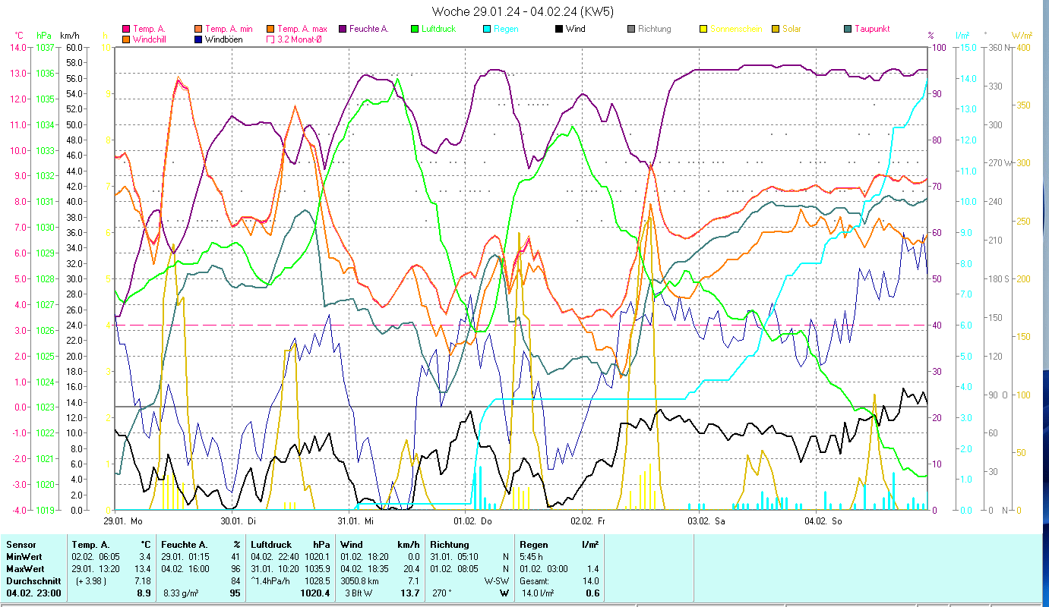Click the yellow Sonnenschein legend swatch
This screenshot has height=607, width=1049.
click(703, 29)
